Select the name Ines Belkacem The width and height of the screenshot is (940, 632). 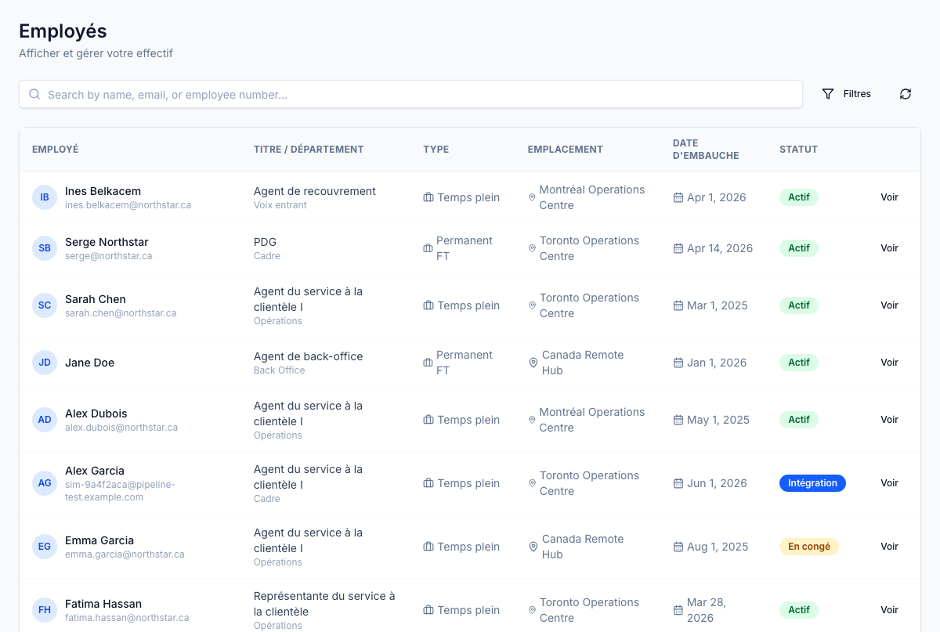click(x=103, y=191)
